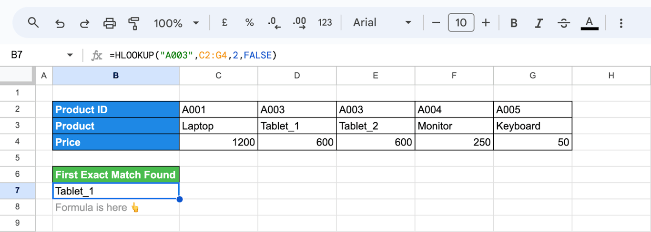Screen dimensions: 651x232
Task: Select row 1 header
Action: click(17, 93)
